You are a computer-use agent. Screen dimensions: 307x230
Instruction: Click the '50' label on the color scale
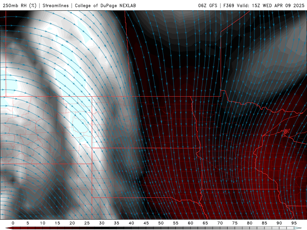(161, 223)
